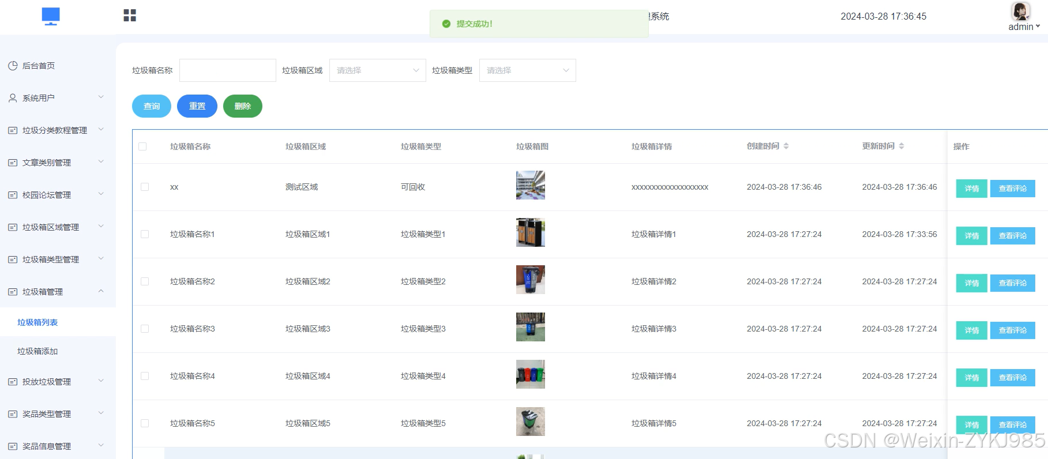The width and height of the screenshot is (1048, 459).
Task: Open 详情 for the 垃圾箱名称2 row
Action: (x=972, y=283)
